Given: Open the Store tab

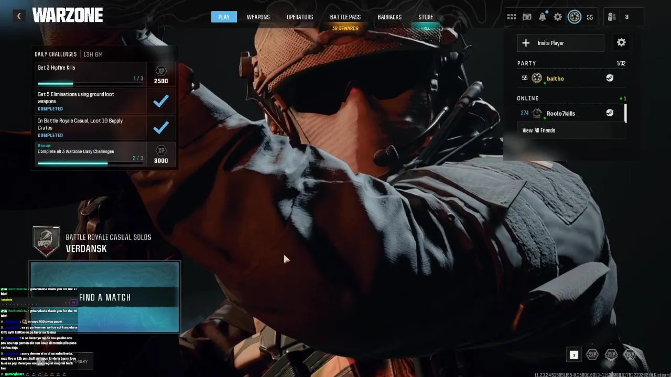Looking at the screenshot, I should 426,17.
